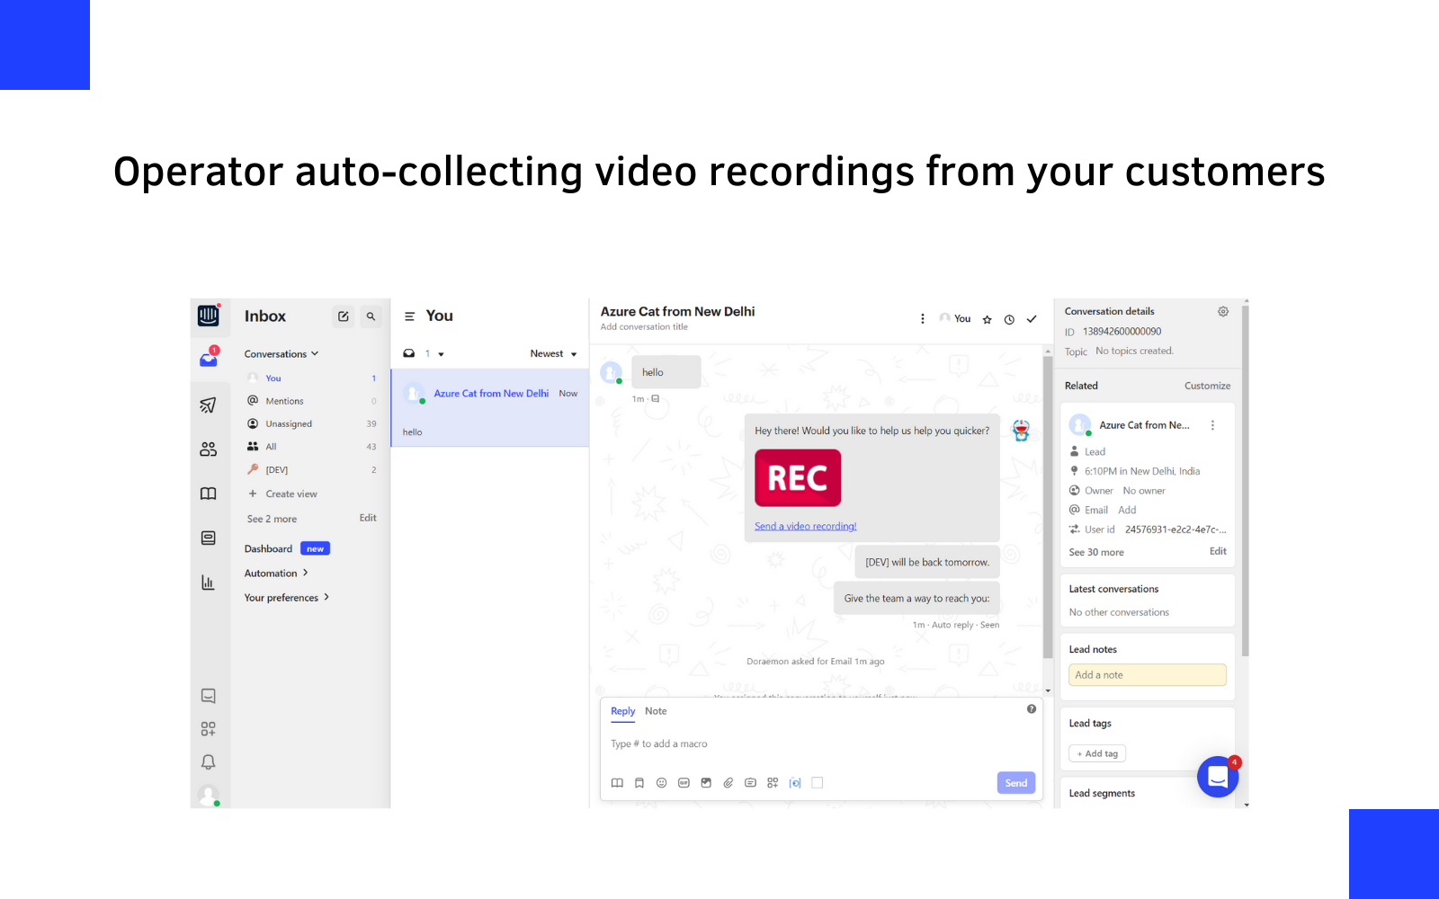The width and height of the screenshot is (1439, 899).
Task: Open the Knowledge Base sidebar icon
Action: click(209, 493)
